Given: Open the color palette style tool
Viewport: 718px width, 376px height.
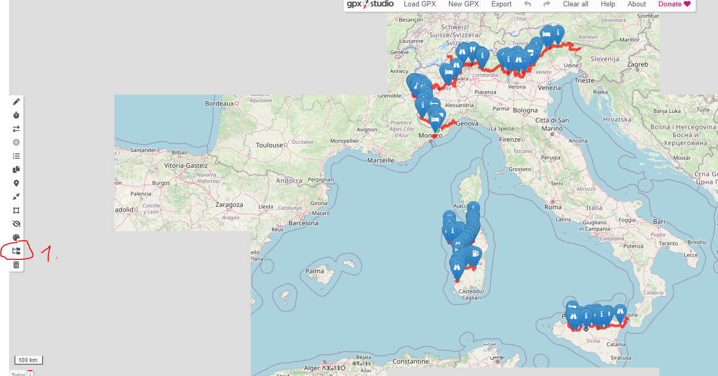Looking at the screenshot, I should tap(16, 238).
